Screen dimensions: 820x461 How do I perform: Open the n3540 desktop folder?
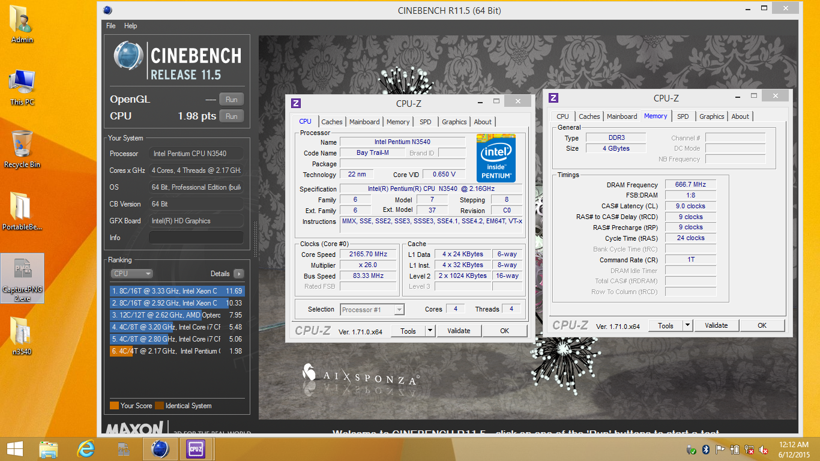click(x=22, y=337)
